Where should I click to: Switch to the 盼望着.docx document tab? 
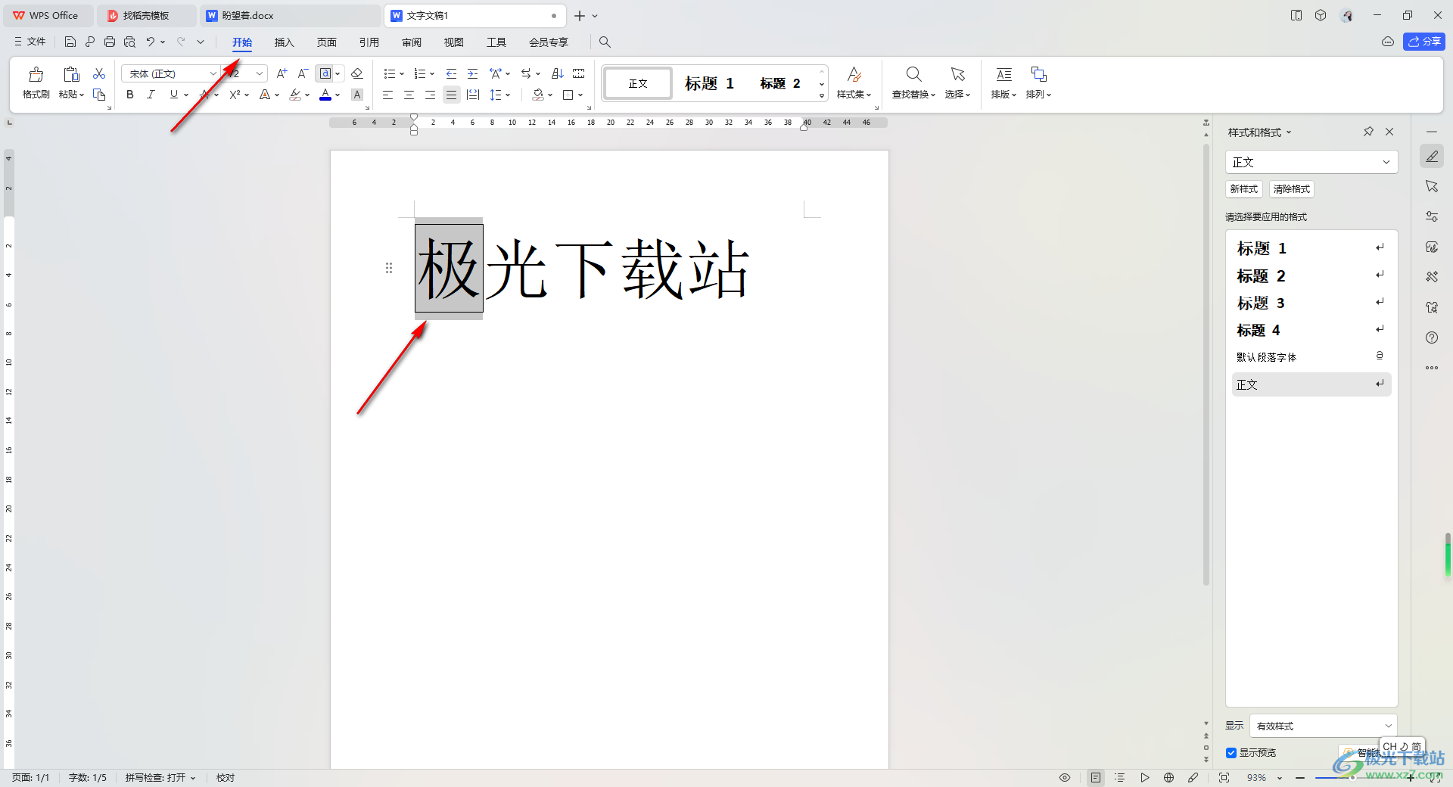point(291,15)
